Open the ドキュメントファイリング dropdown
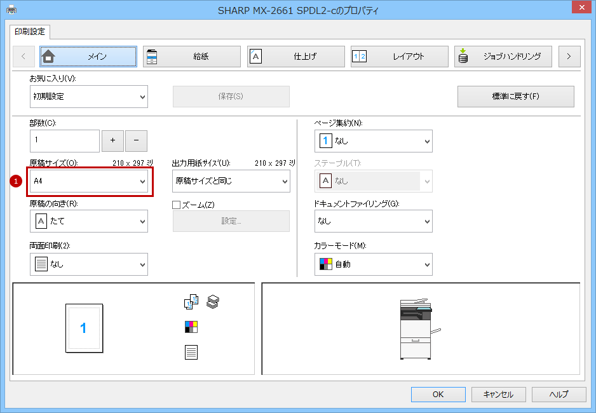The image size is (596, 413). click(x=374, y=221)
